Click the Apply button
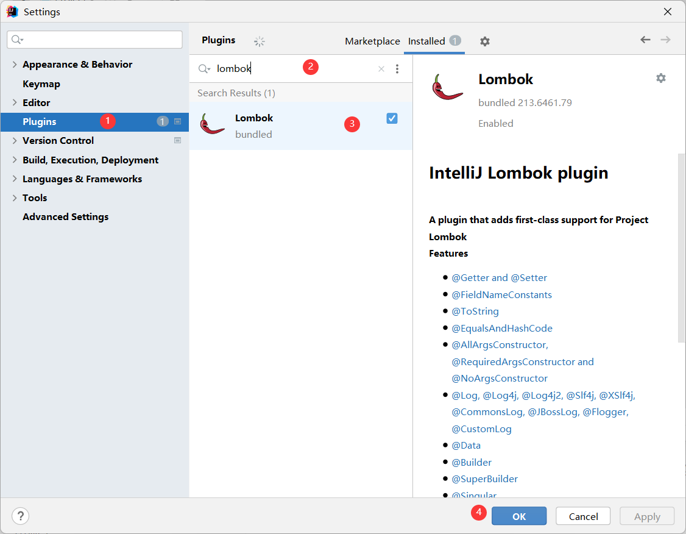Image resolution: width=686 pixels, height=534 pixels. pos(647,516)
